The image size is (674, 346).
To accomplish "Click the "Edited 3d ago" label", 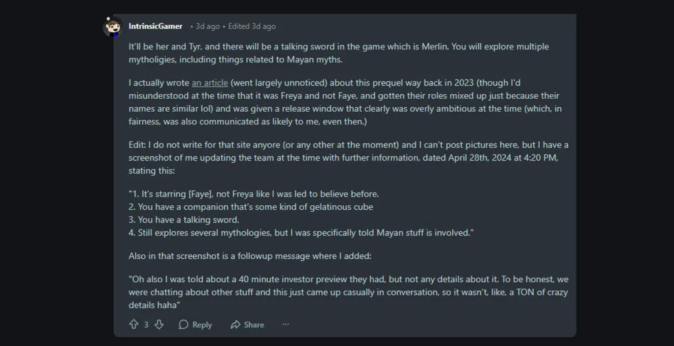I will pyautogui.click(x=252, y=26).
